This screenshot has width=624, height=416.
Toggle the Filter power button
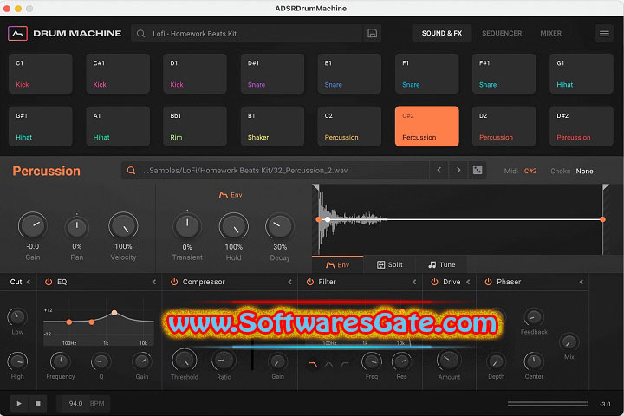point(310,282)
